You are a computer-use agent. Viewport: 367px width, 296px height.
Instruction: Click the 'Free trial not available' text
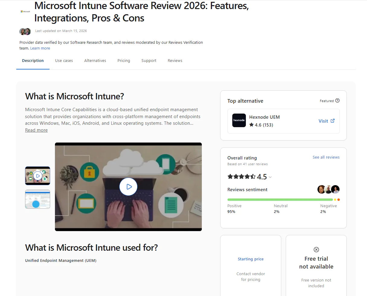[316, 263]
